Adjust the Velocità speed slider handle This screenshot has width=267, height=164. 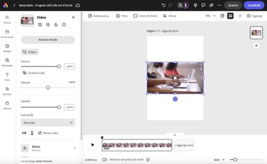[x=48, y=88]
